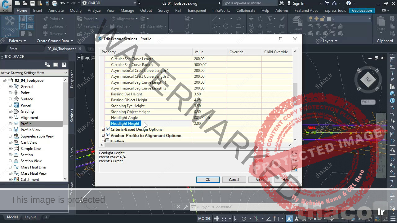Toggle the annotation scale icon in the status bar
This screenshot has height=223, width=397.
tap(289, 218)
